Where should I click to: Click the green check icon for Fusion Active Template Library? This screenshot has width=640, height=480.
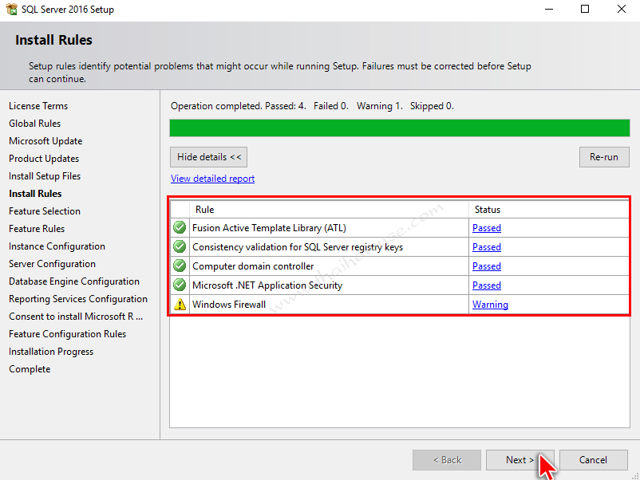point(180,227)
